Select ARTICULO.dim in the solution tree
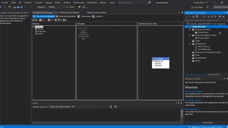Screen dimensions: 228x128 [x=204, y=47]
